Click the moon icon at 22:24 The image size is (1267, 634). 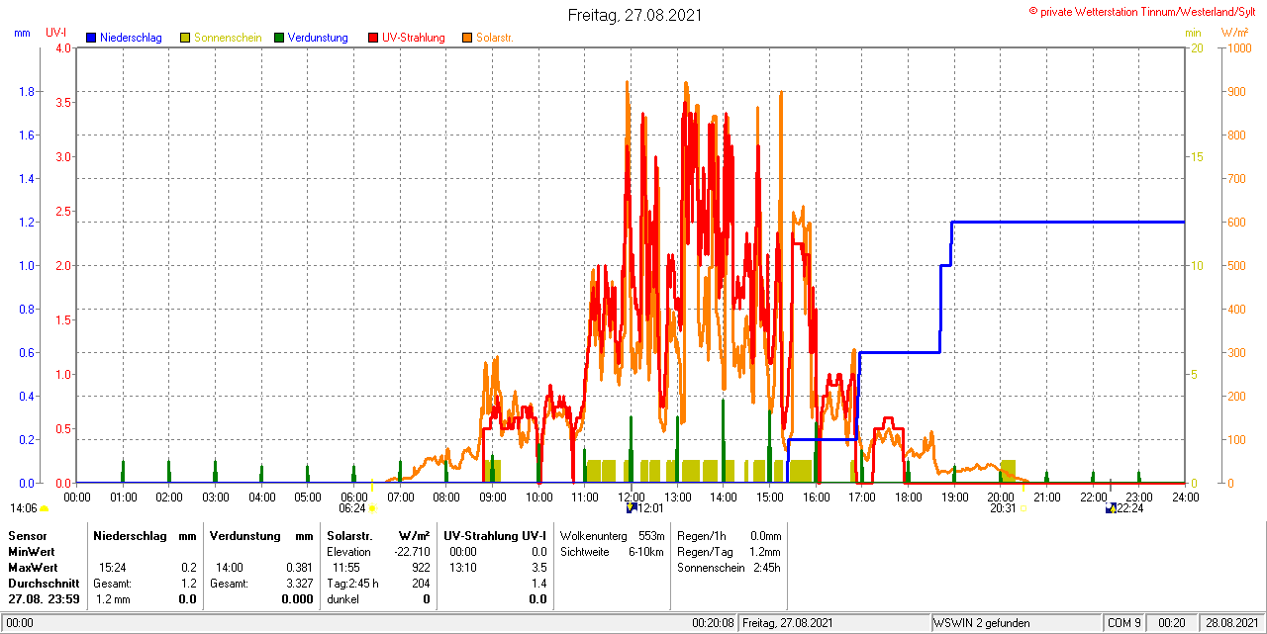click(x=1112, y=508)
